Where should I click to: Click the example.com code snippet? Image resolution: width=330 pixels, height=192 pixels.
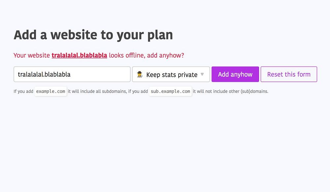tap(50, 91)
